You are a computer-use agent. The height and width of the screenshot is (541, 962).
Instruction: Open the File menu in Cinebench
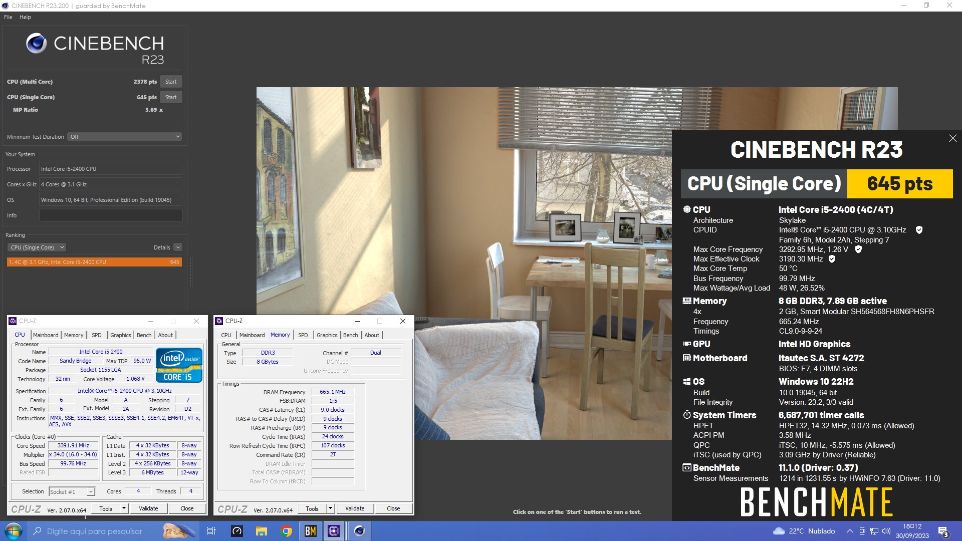click(x=8, y=17)
